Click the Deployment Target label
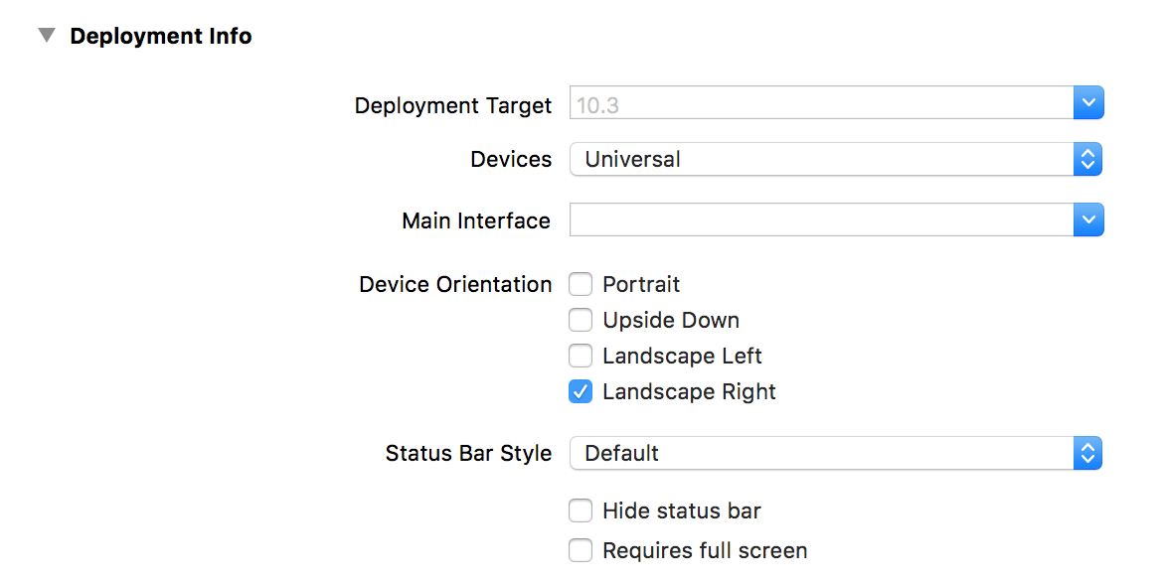Image resolution: width=1165 pixels, height=582 pixels. click(x=452, y=105)
